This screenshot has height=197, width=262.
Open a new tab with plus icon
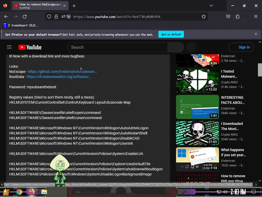[x=74, y=6]
